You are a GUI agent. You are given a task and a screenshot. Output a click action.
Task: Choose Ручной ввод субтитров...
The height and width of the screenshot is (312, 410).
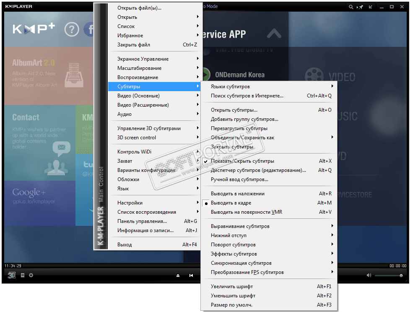(x=269, y=179)
